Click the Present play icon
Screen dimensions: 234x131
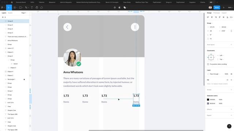(x=223, y=7)
